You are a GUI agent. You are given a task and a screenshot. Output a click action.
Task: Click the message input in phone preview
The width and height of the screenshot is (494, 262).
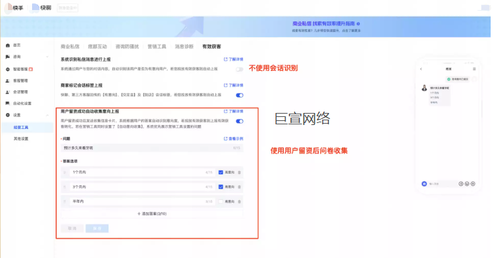(x=443, y=184)
